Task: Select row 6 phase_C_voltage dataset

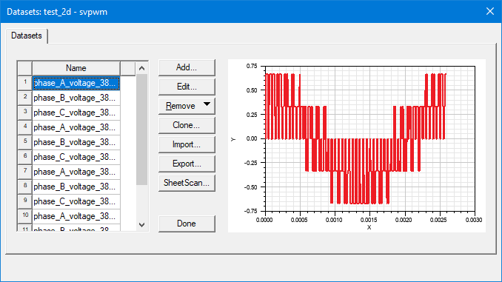Action: pos(76,157)
